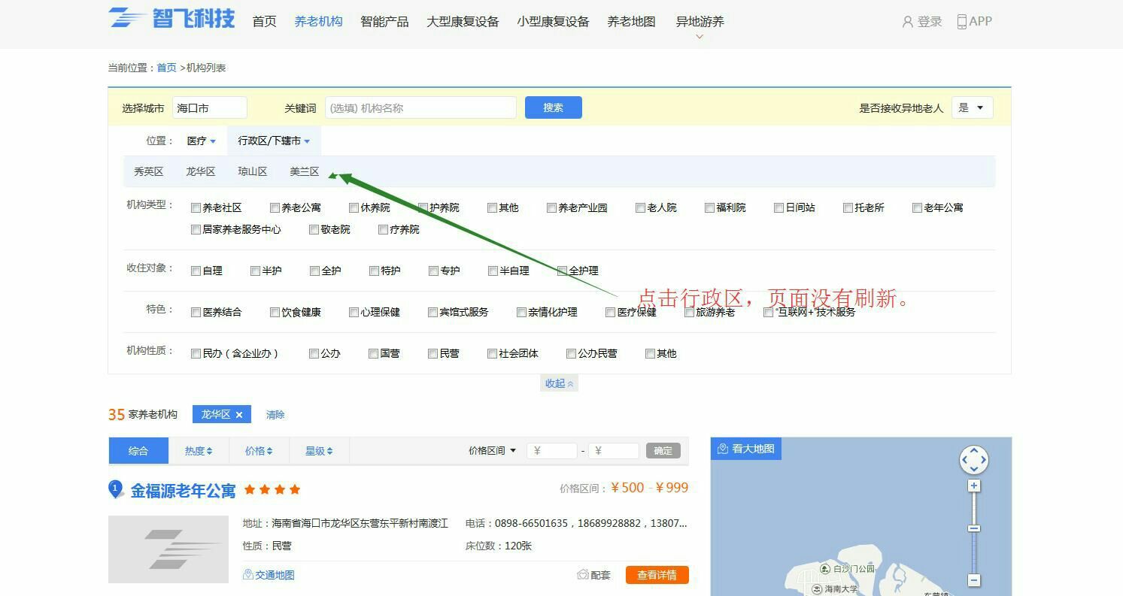Viewport: 1123px width, 596px height.
Task: Open 交通地图 location icon link
Action: 248,575
